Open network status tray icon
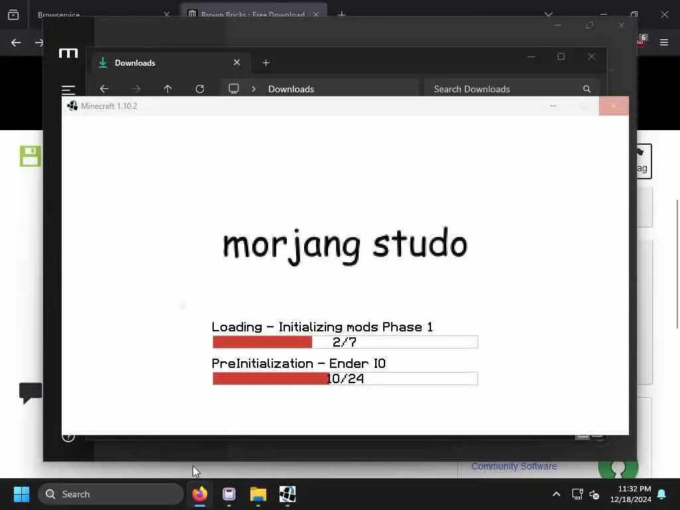Viewport: 680px width, 510px height. coord(577,494)
